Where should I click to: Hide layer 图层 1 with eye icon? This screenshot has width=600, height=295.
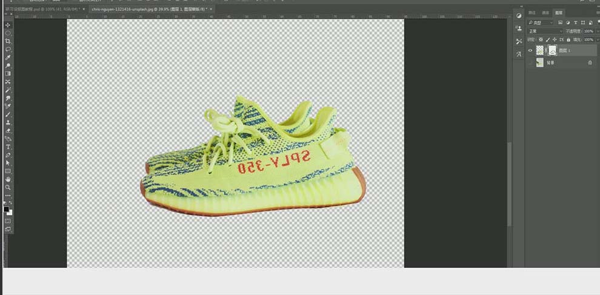(530, 50)
